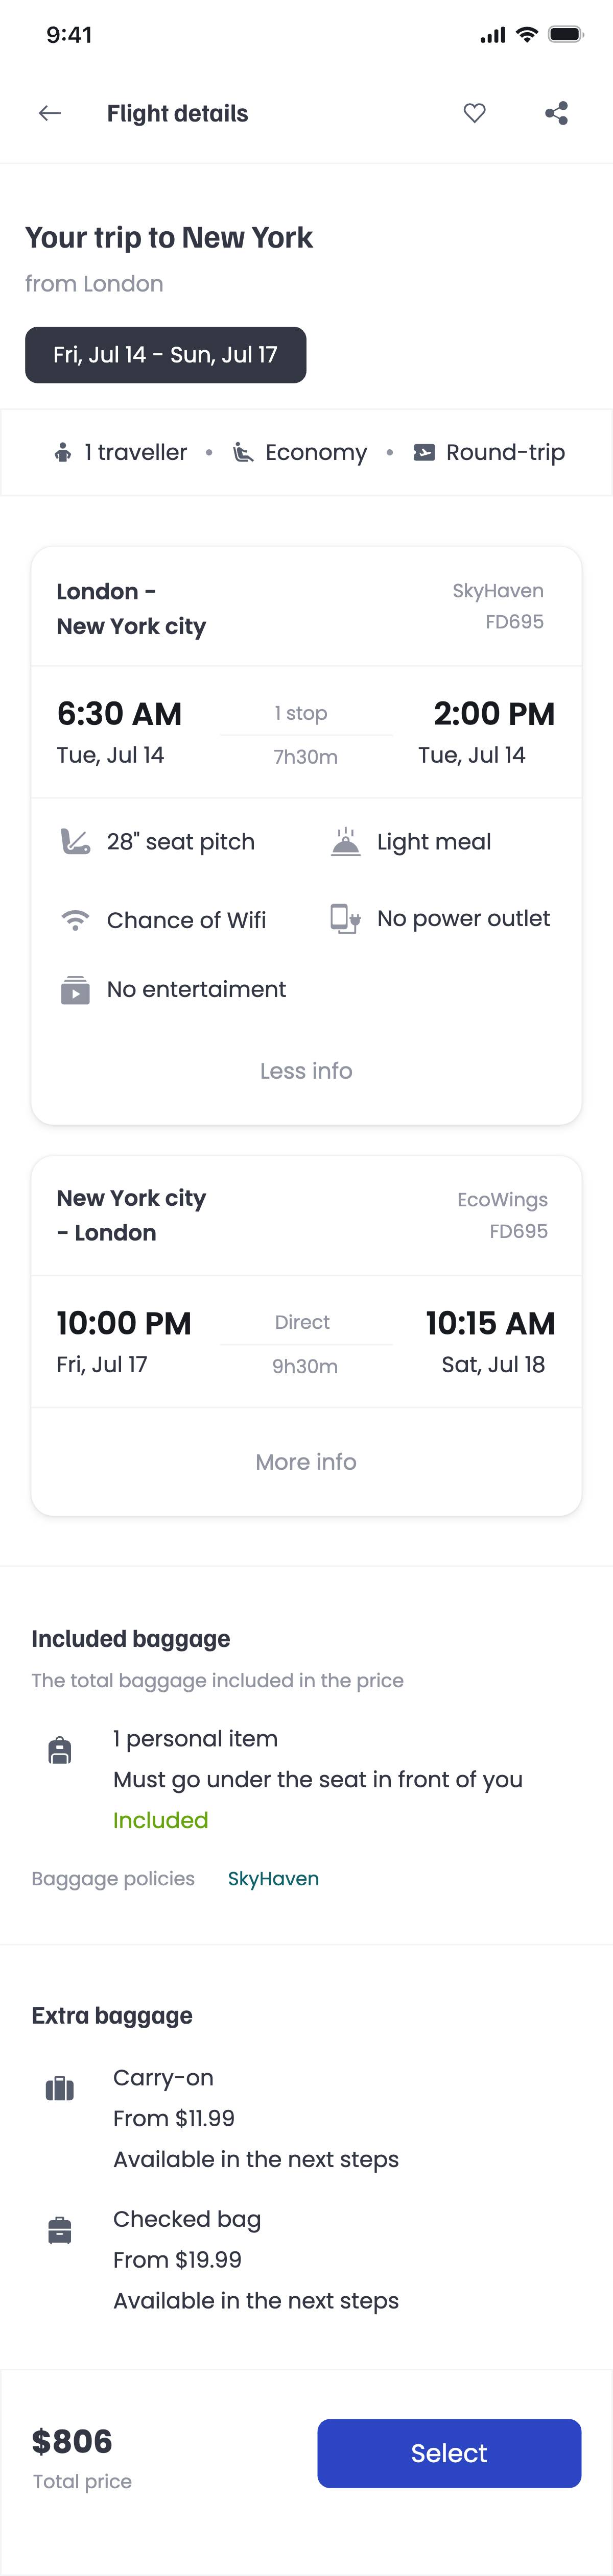Tap the share icon
This screenshot has height=2576, width=613.
pos(557,114)
